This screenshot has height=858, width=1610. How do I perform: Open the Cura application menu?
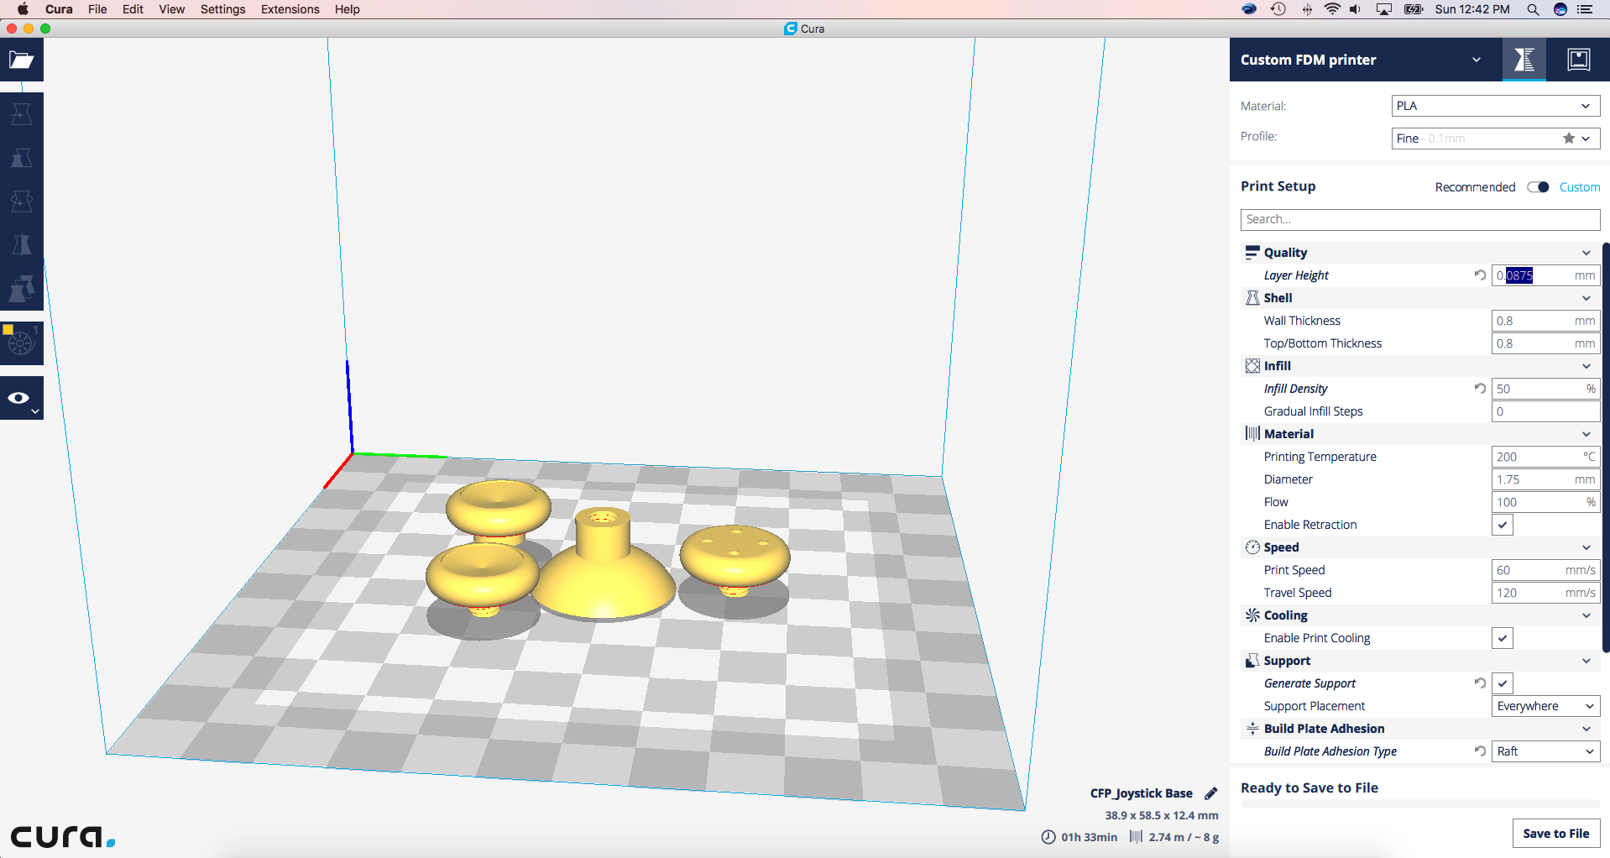tap(59, 9)
